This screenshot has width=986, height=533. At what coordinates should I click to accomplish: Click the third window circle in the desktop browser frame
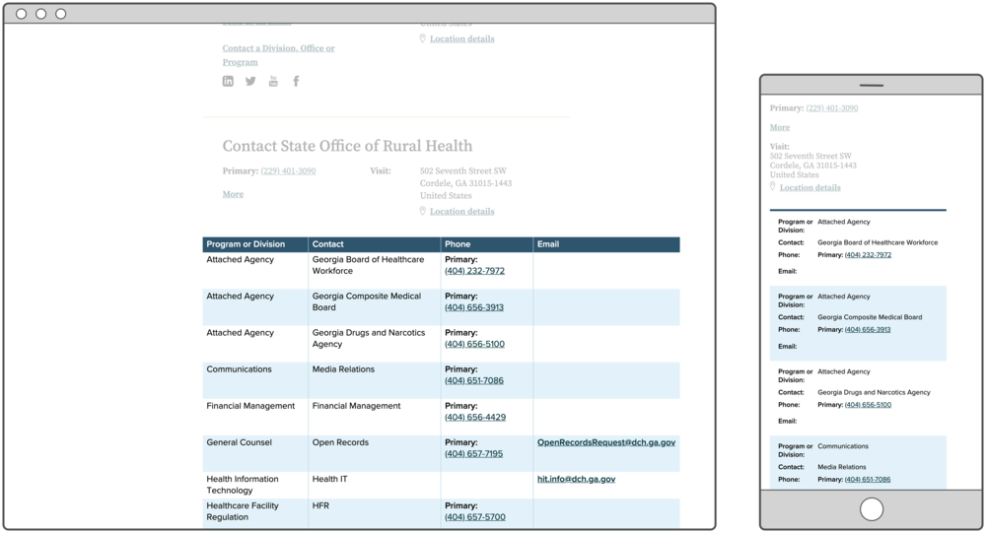(61, 14)
